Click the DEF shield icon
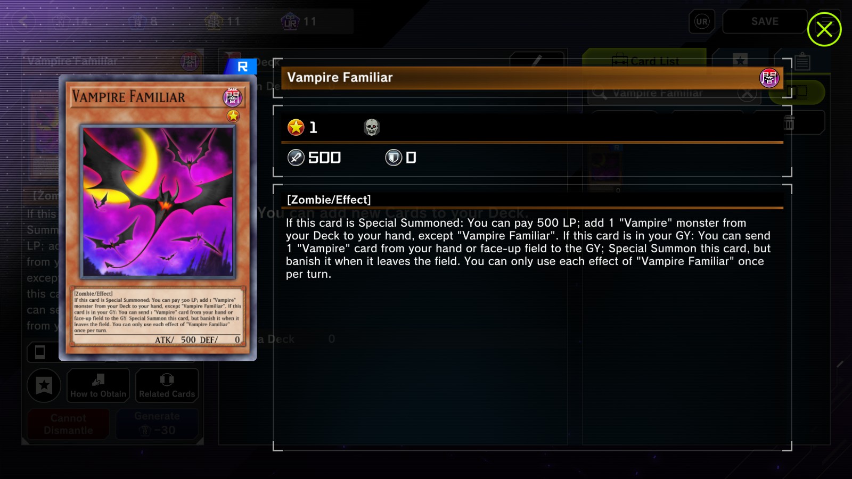Image resolution: width=852 pixels, height=479 pixels. point(394,158)
